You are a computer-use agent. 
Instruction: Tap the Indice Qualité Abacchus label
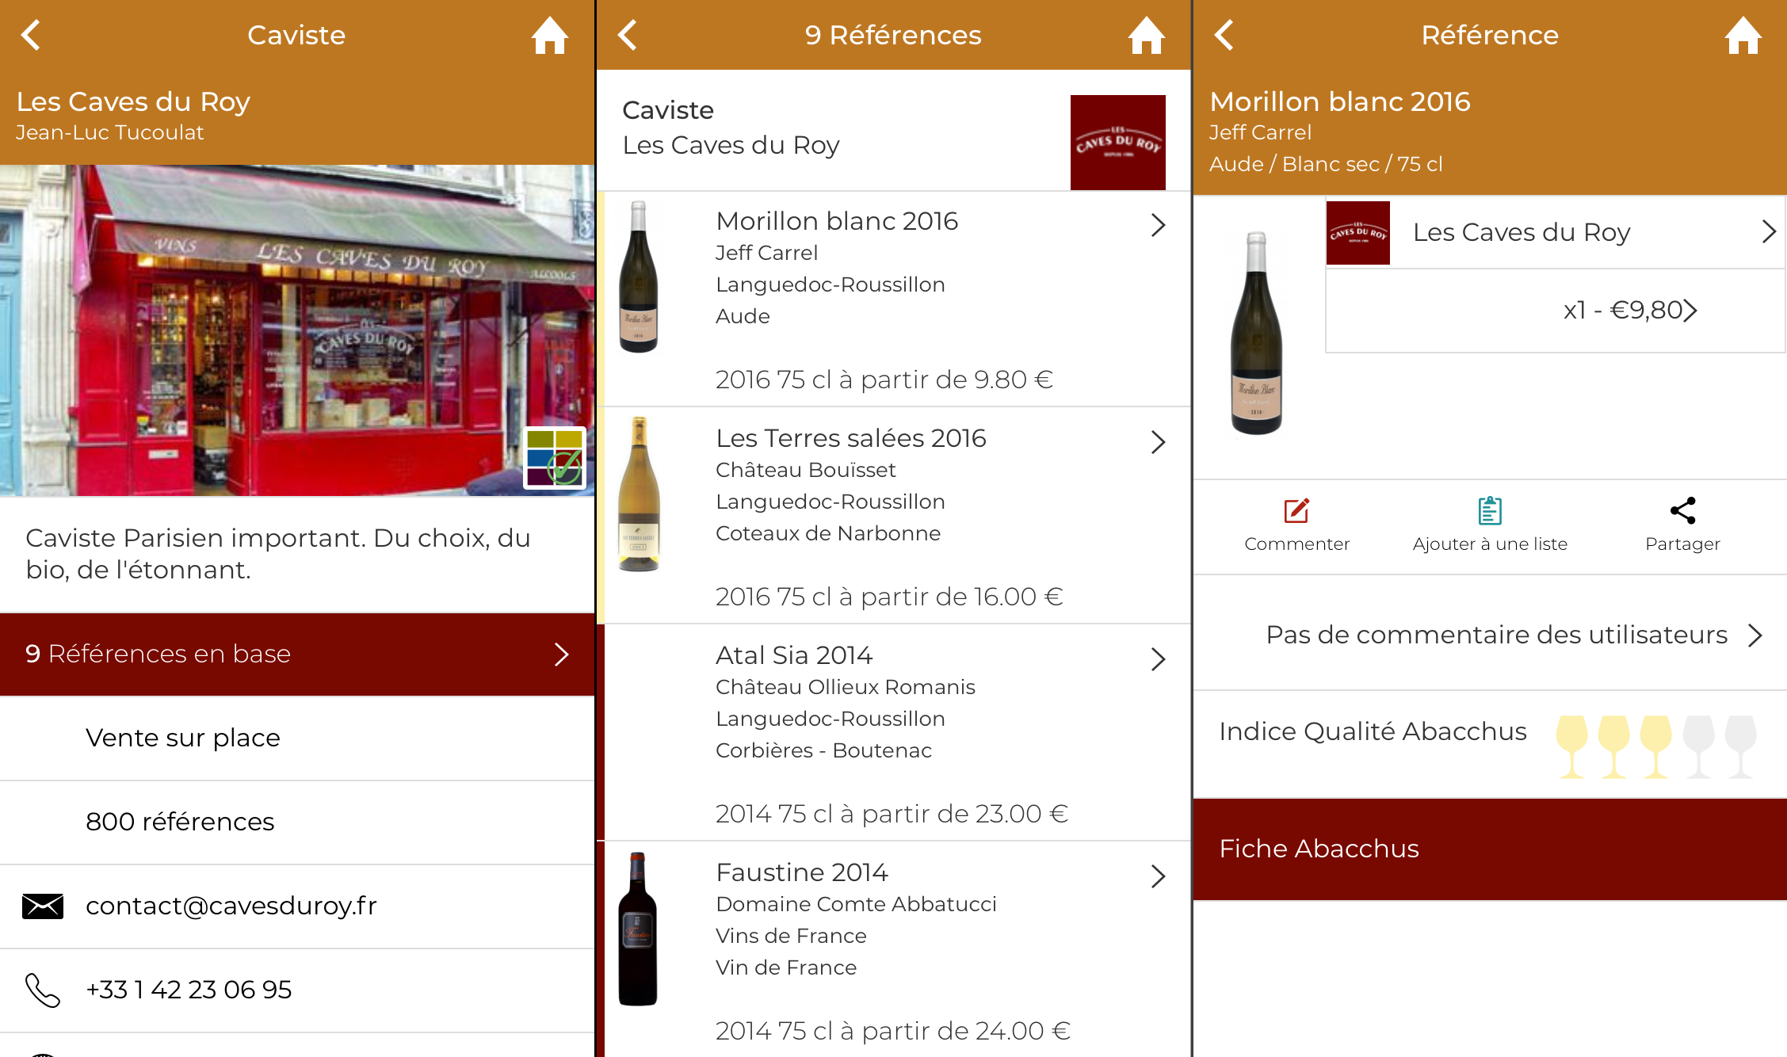pyautogui.click(x=1373, y=731)
